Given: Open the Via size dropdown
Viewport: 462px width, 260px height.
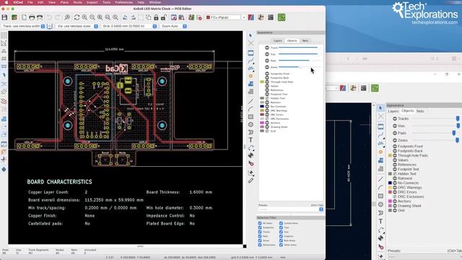Looking at the screenshot, I should (x=96, y=26).
